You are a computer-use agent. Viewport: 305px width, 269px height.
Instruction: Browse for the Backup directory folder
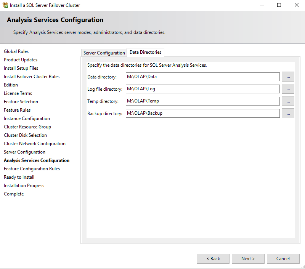(288, 113)
